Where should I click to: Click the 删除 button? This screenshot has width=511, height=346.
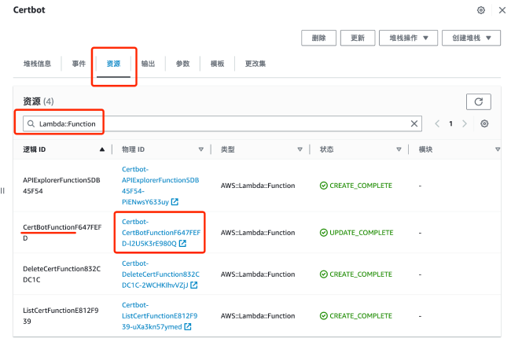point(319,38)
